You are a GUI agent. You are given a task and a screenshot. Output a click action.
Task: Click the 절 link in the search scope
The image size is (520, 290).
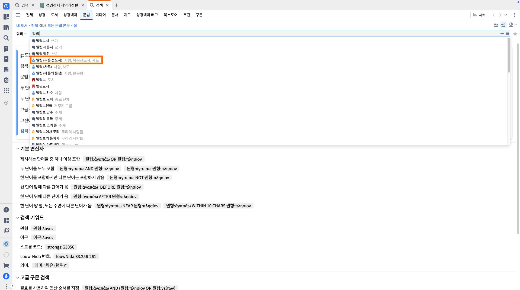coord(75,25)
